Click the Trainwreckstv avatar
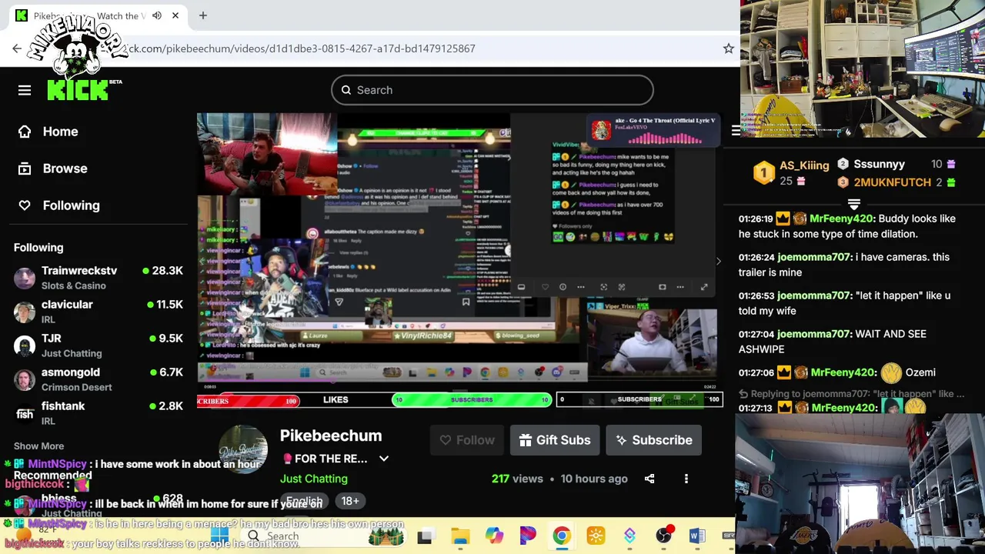 (x=25, y=278)
